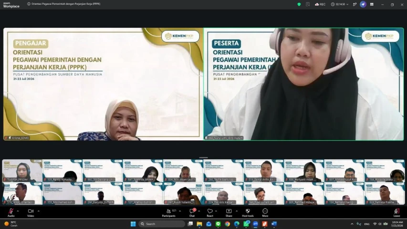
Task: Click the Share screen button
Action: point(229,212)
